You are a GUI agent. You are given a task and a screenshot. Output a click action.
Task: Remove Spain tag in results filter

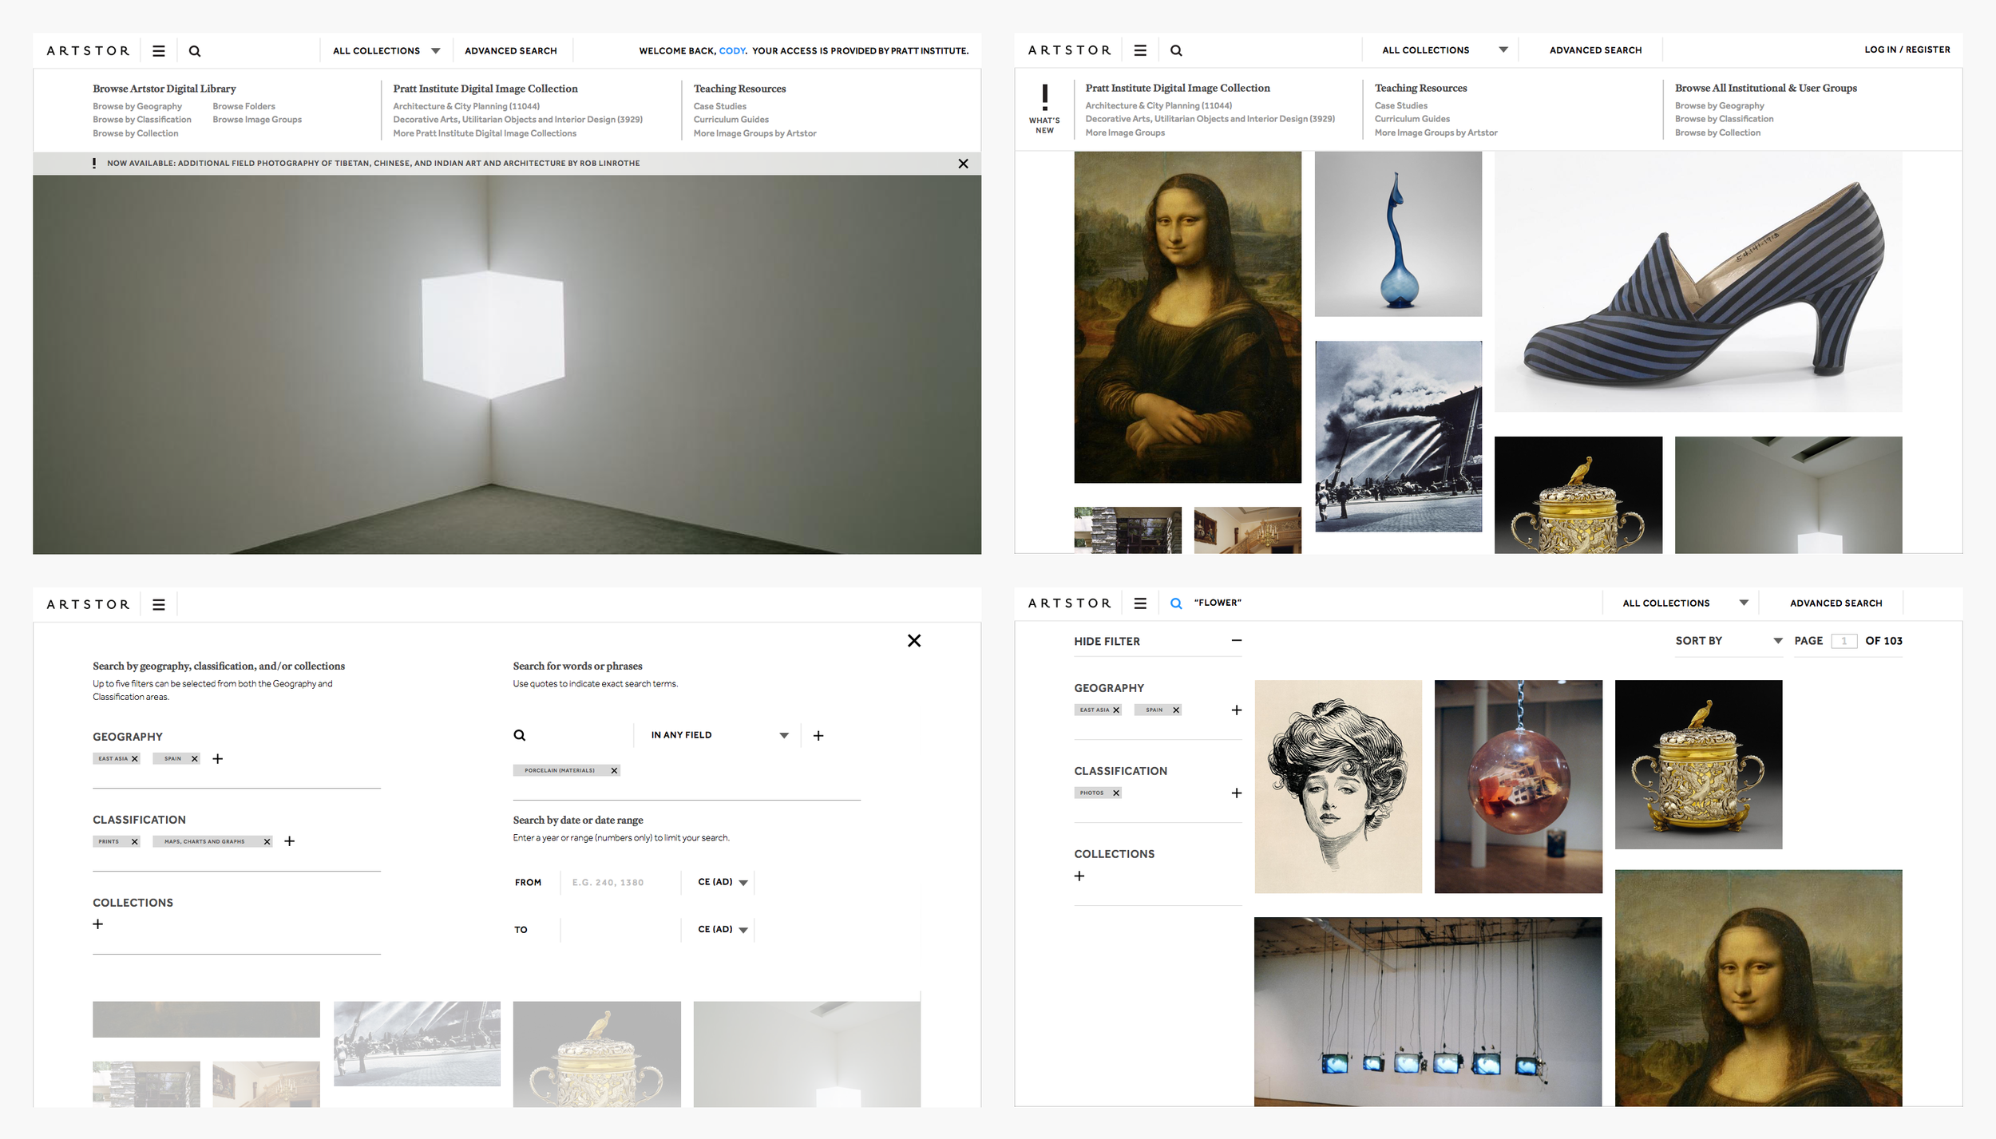[x=1176, y=710]
